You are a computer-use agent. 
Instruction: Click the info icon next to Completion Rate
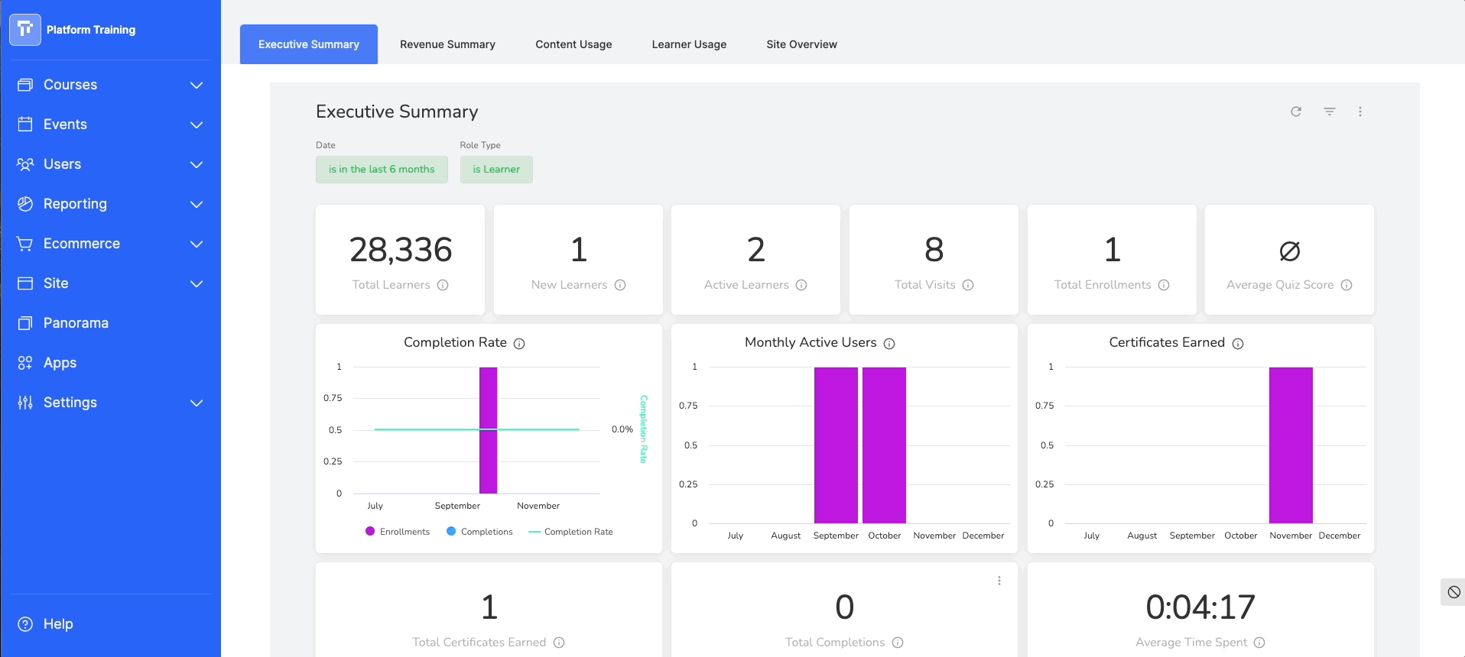tap(519, 344)
